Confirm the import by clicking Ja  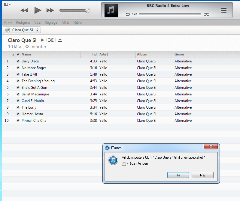coord(178,175)
